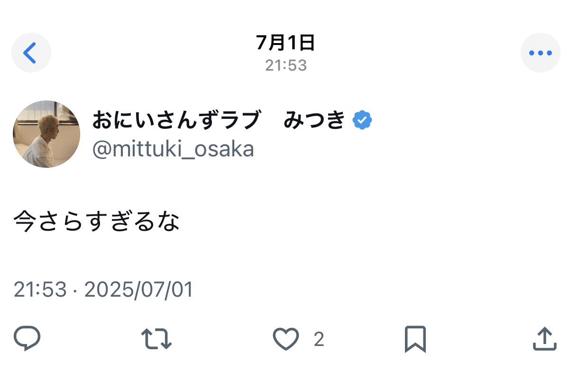
Task: Toggle retweet via the repost arrows
Action: [x=156, y=339]
